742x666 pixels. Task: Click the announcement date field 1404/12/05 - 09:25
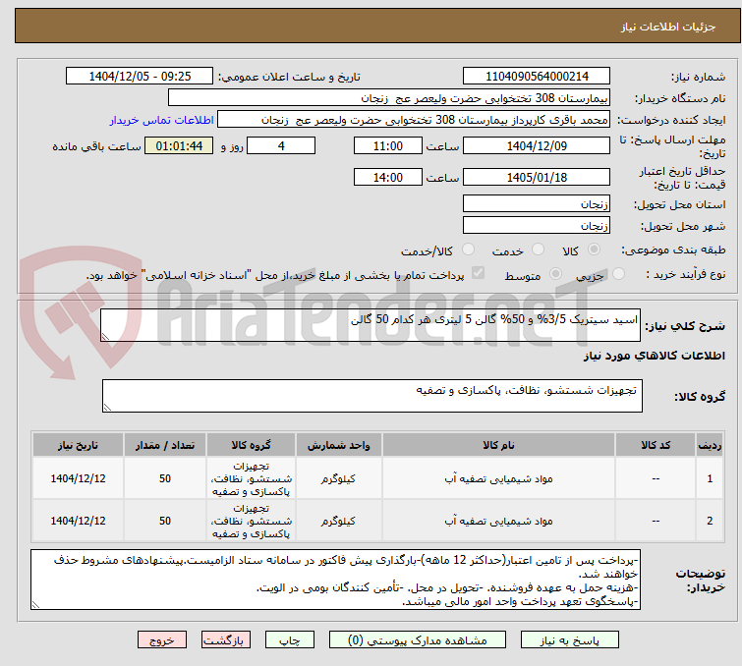[140, 77]
